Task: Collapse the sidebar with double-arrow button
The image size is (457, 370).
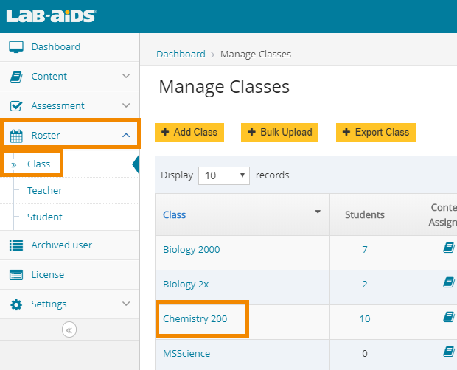Action: point(69,330)
